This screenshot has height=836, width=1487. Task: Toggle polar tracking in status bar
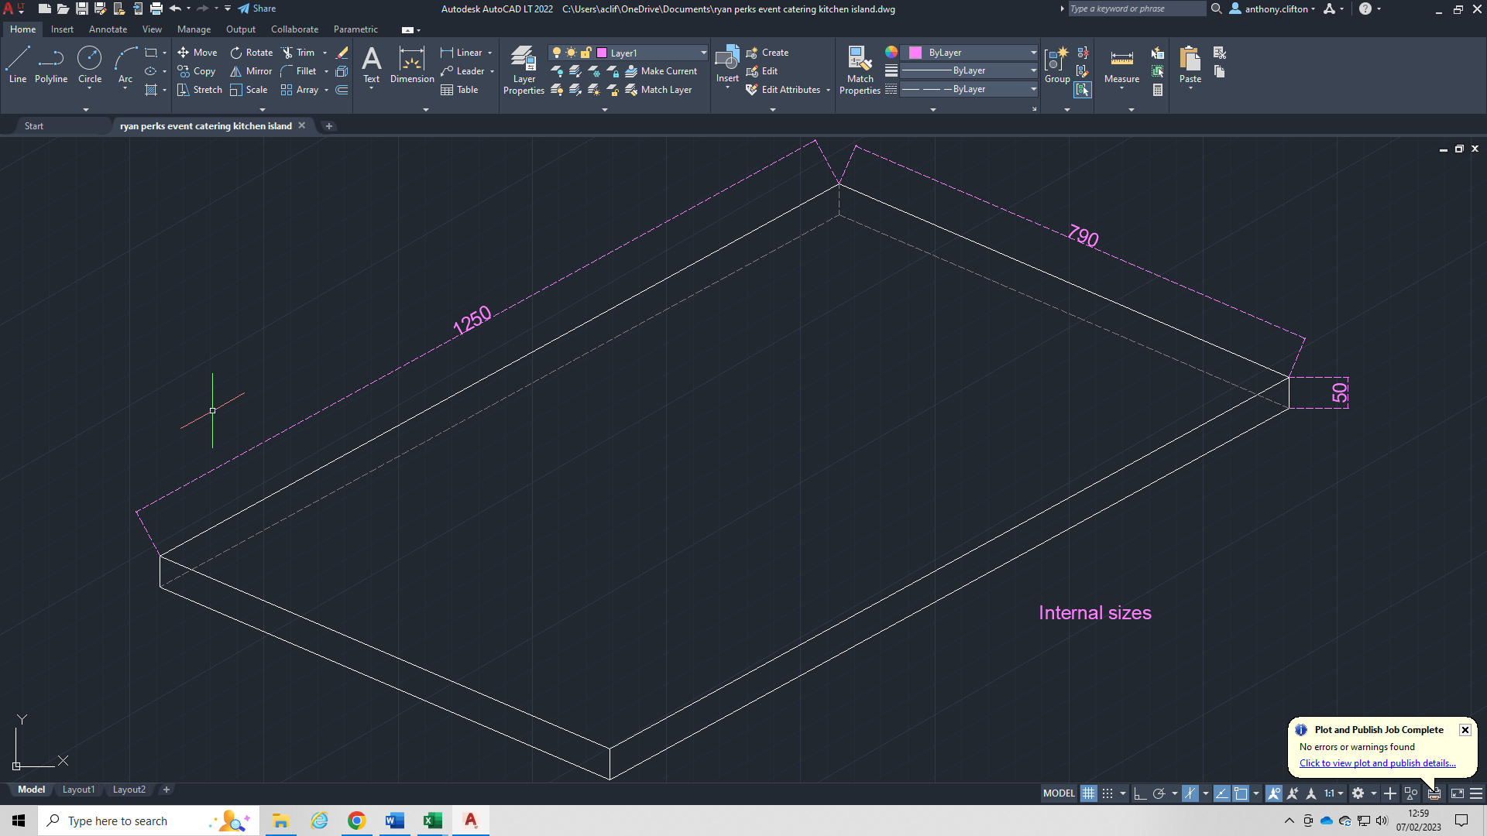click(x=1159, y=793)
